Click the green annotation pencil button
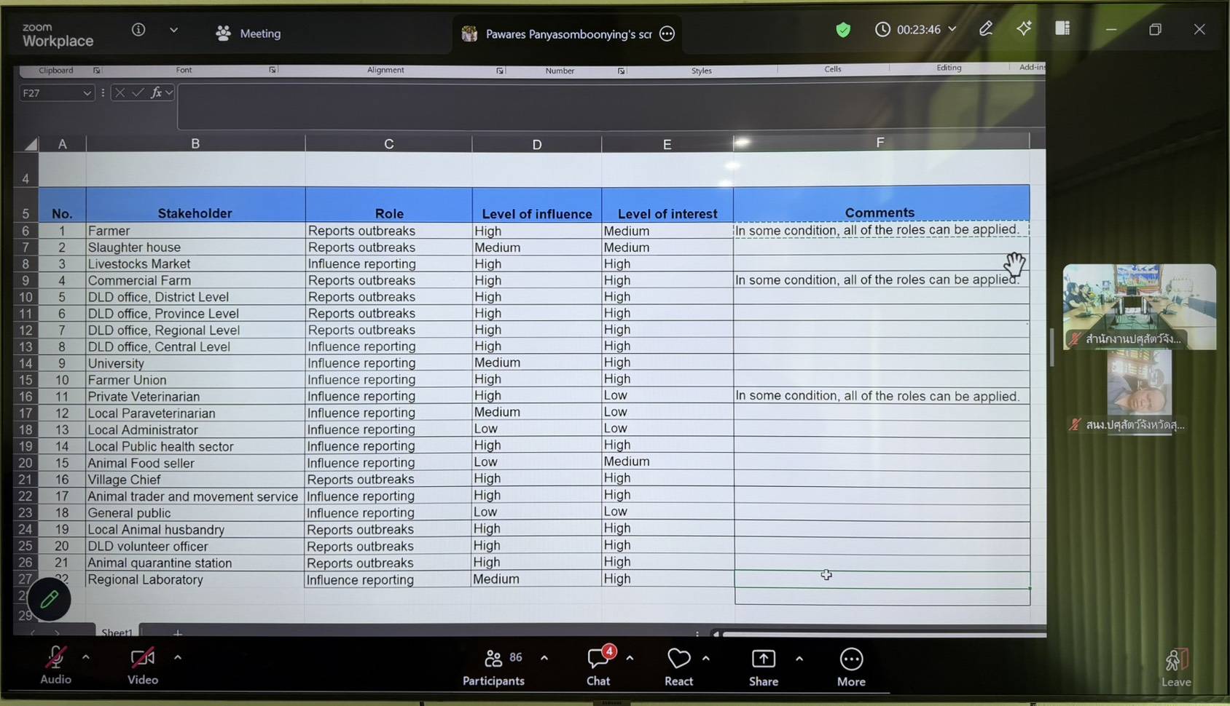1230x706 pixels. [x=49, y=600]
